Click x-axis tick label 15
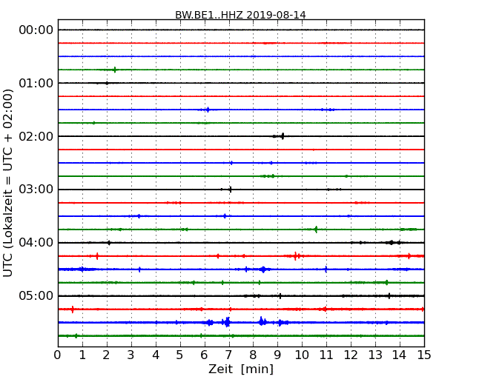The height and width of the screenshot is (385, 482). click(424, 355)
